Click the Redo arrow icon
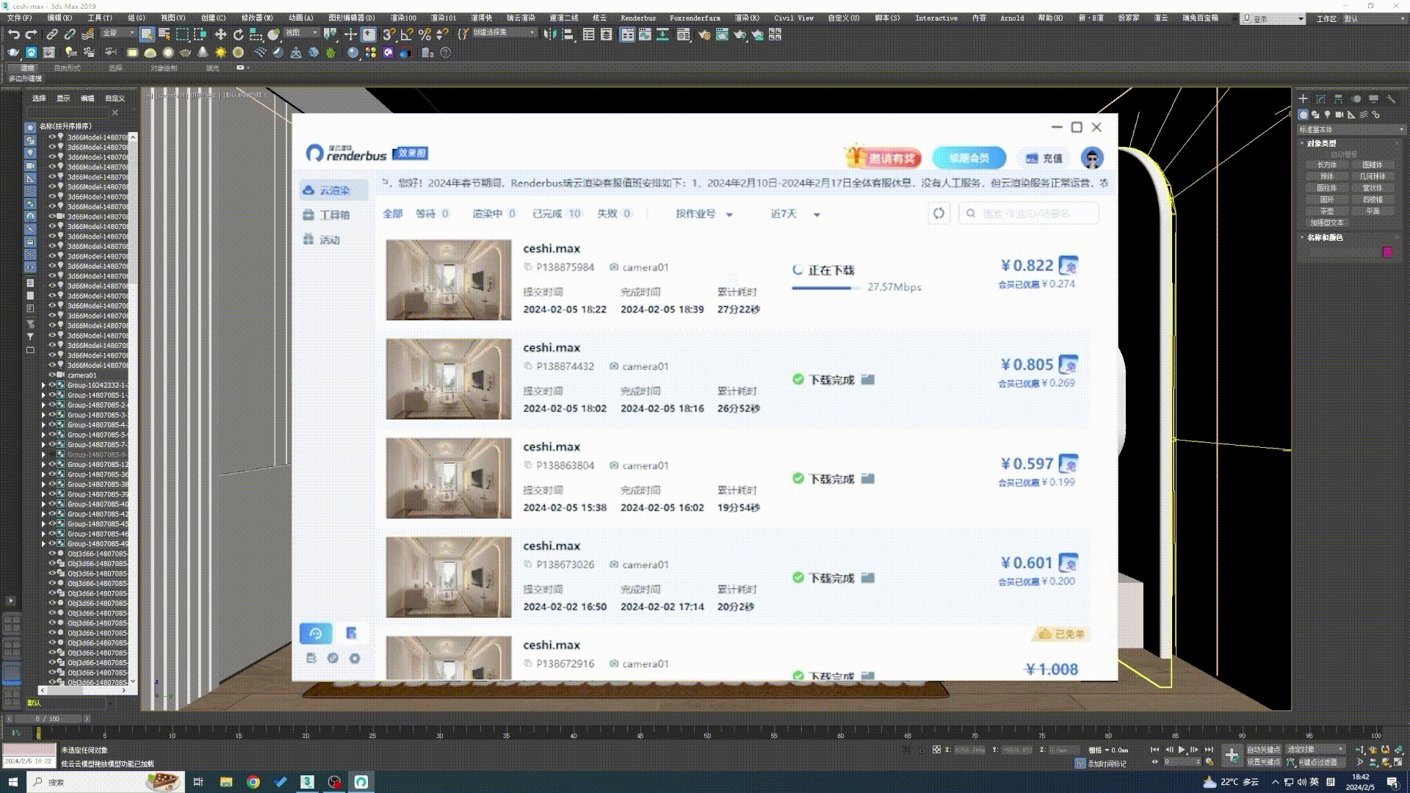The height and width of the screenshot is (793, 1410). (32, 35)
